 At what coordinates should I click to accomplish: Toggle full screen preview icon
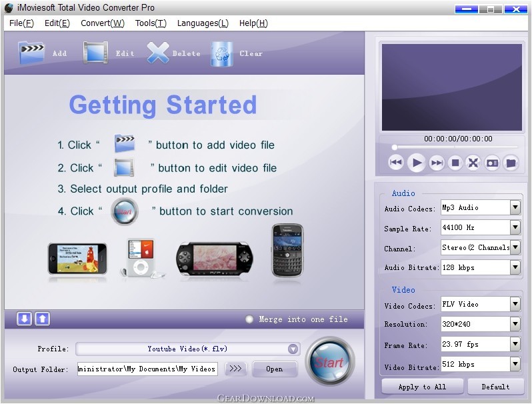click(x=473, y=163)
